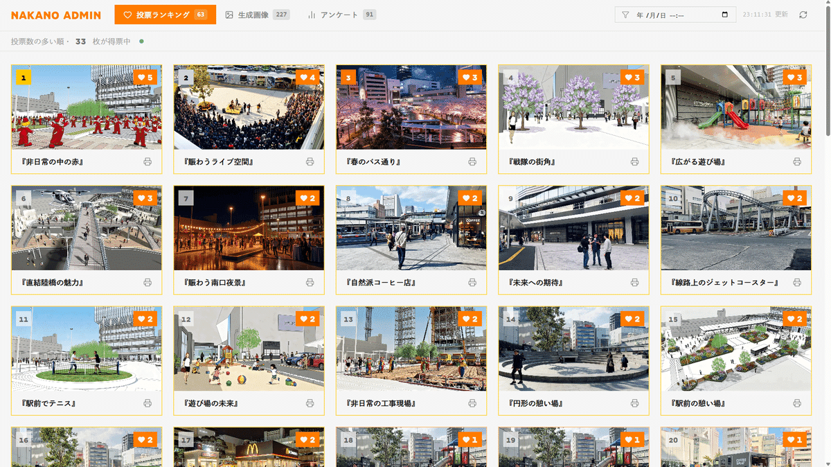Screen dimensions: 831x467
Task: Go to the アンケート tab
Action: click(x=341, y=15)
